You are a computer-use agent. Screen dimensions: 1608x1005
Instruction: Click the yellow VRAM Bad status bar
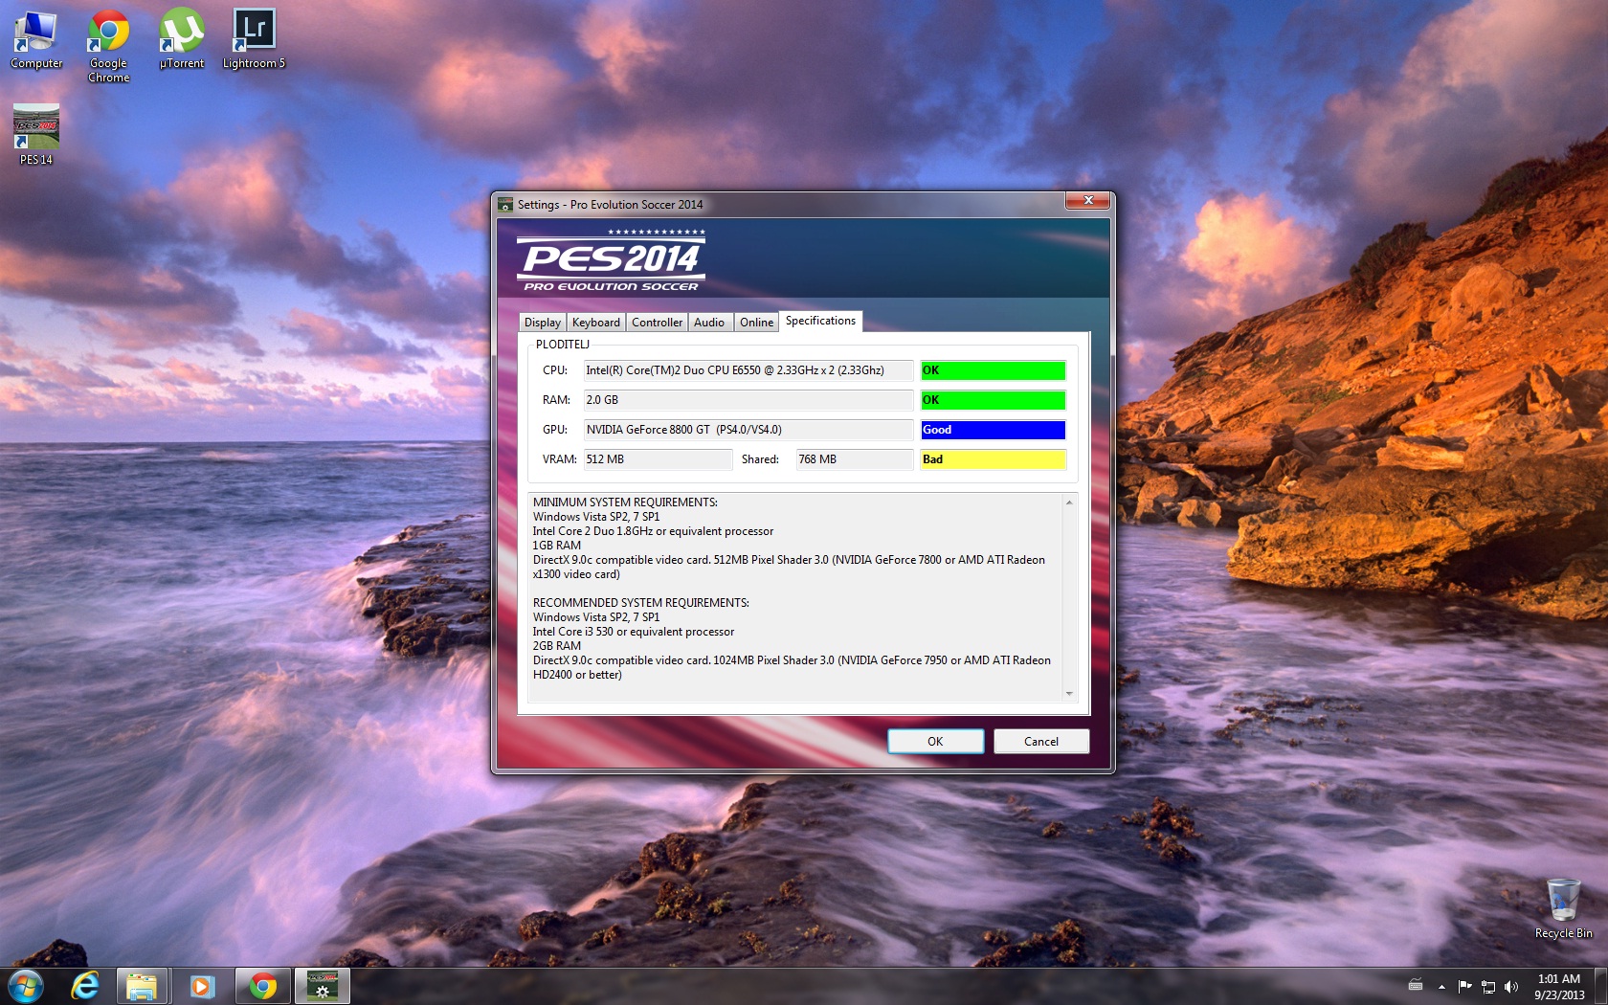993,459
